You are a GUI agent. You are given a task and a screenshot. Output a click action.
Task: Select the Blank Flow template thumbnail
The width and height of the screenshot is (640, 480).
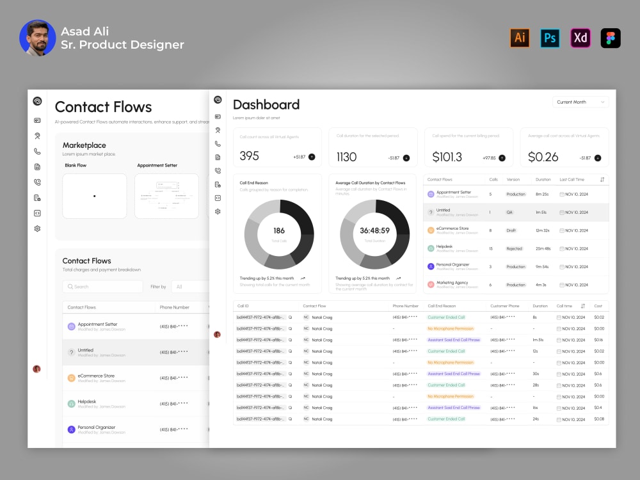95,196
